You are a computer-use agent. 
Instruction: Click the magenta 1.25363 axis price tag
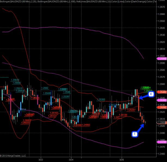[162, 100]
